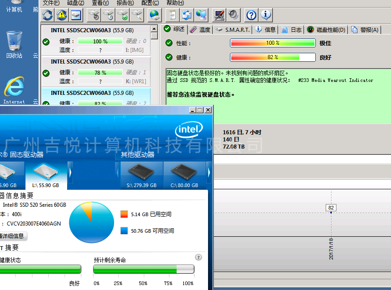Click the 2017/1/18 date label on graph

(x=331, y=249)
